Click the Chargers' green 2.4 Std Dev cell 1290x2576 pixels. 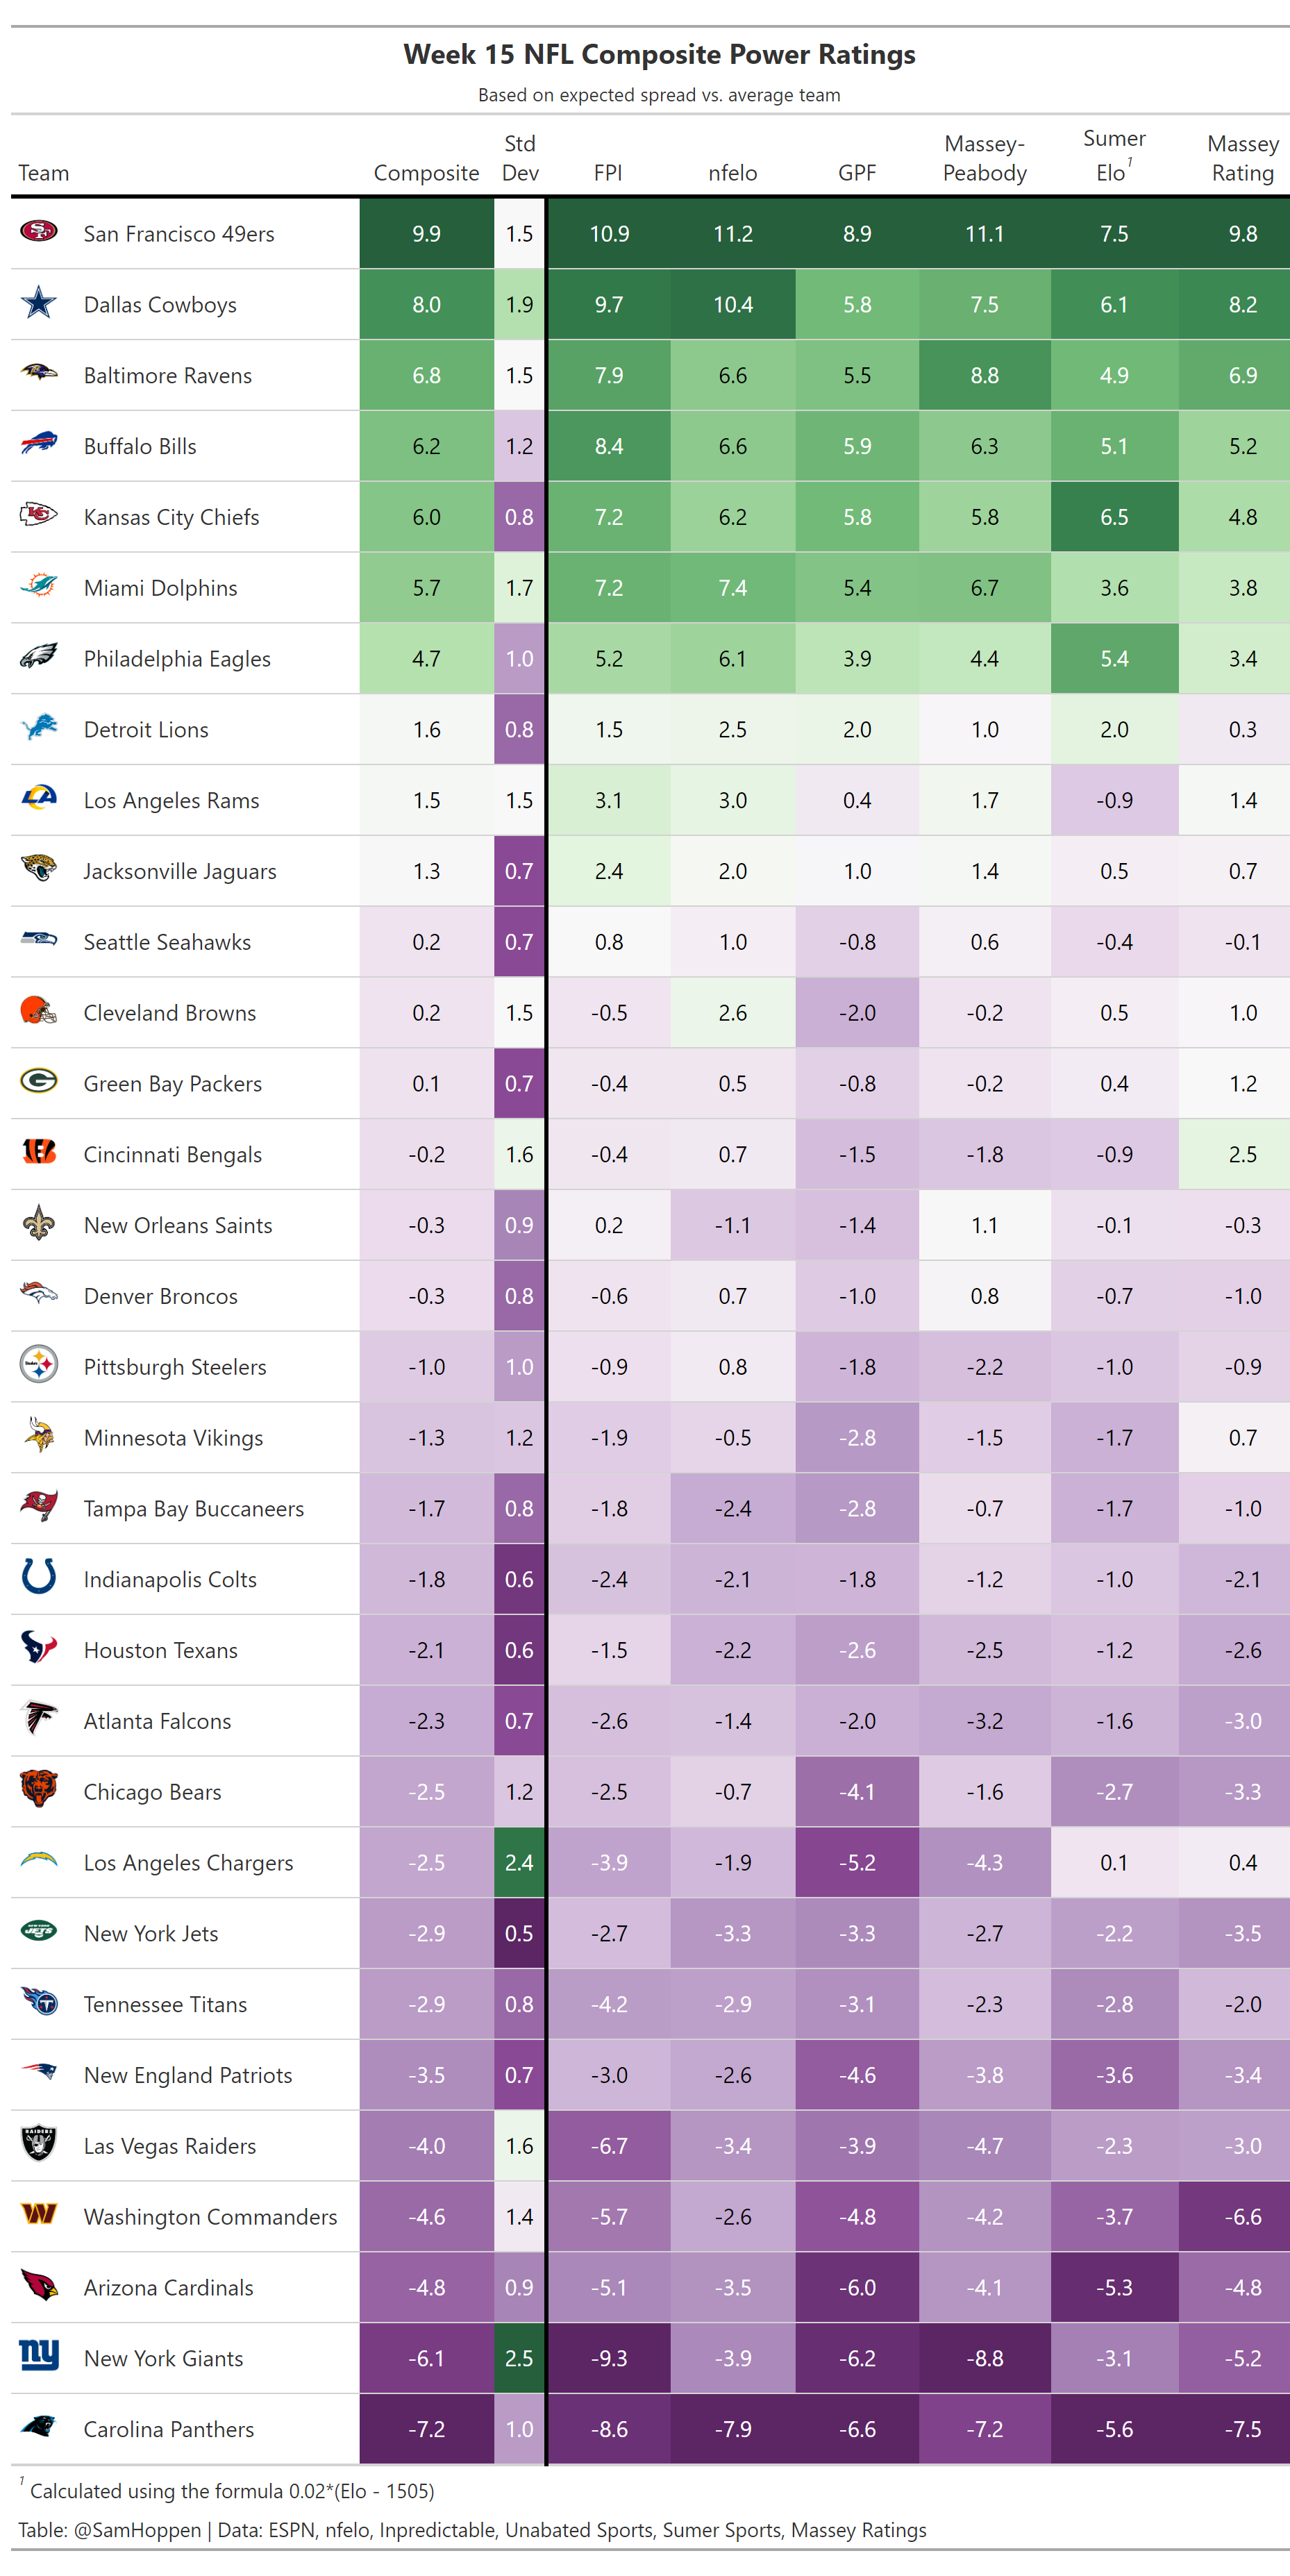(519, 1862)
